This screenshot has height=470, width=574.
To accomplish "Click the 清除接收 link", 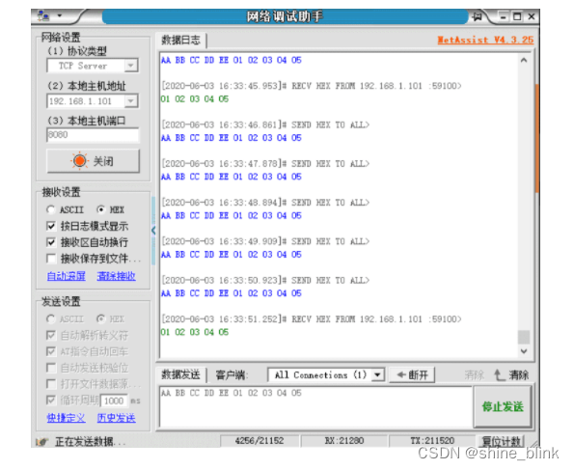I will click(x=116, y=276).
